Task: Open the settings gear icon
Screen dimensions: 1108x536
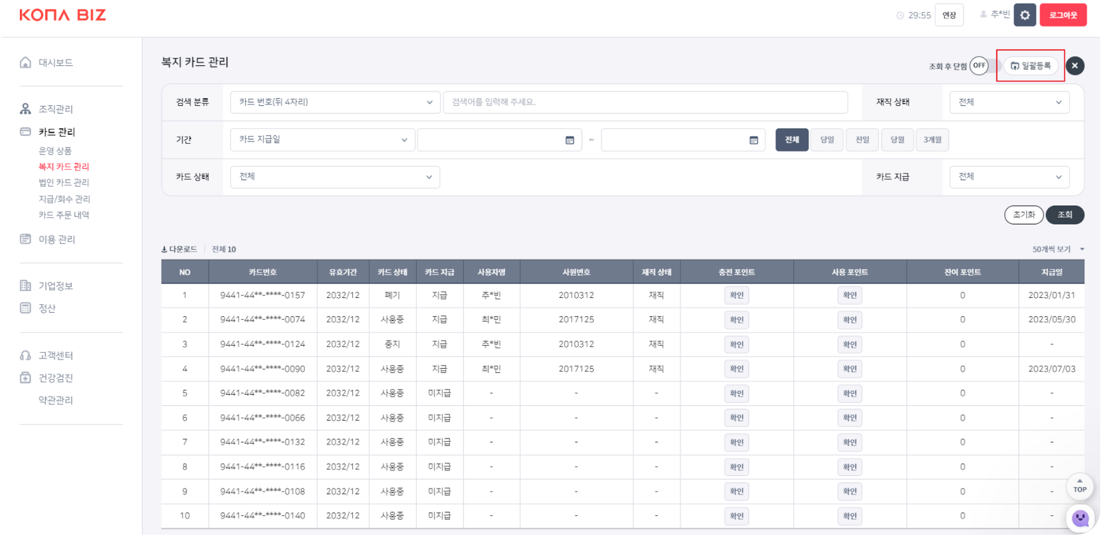Action: tap(1025, 15)
